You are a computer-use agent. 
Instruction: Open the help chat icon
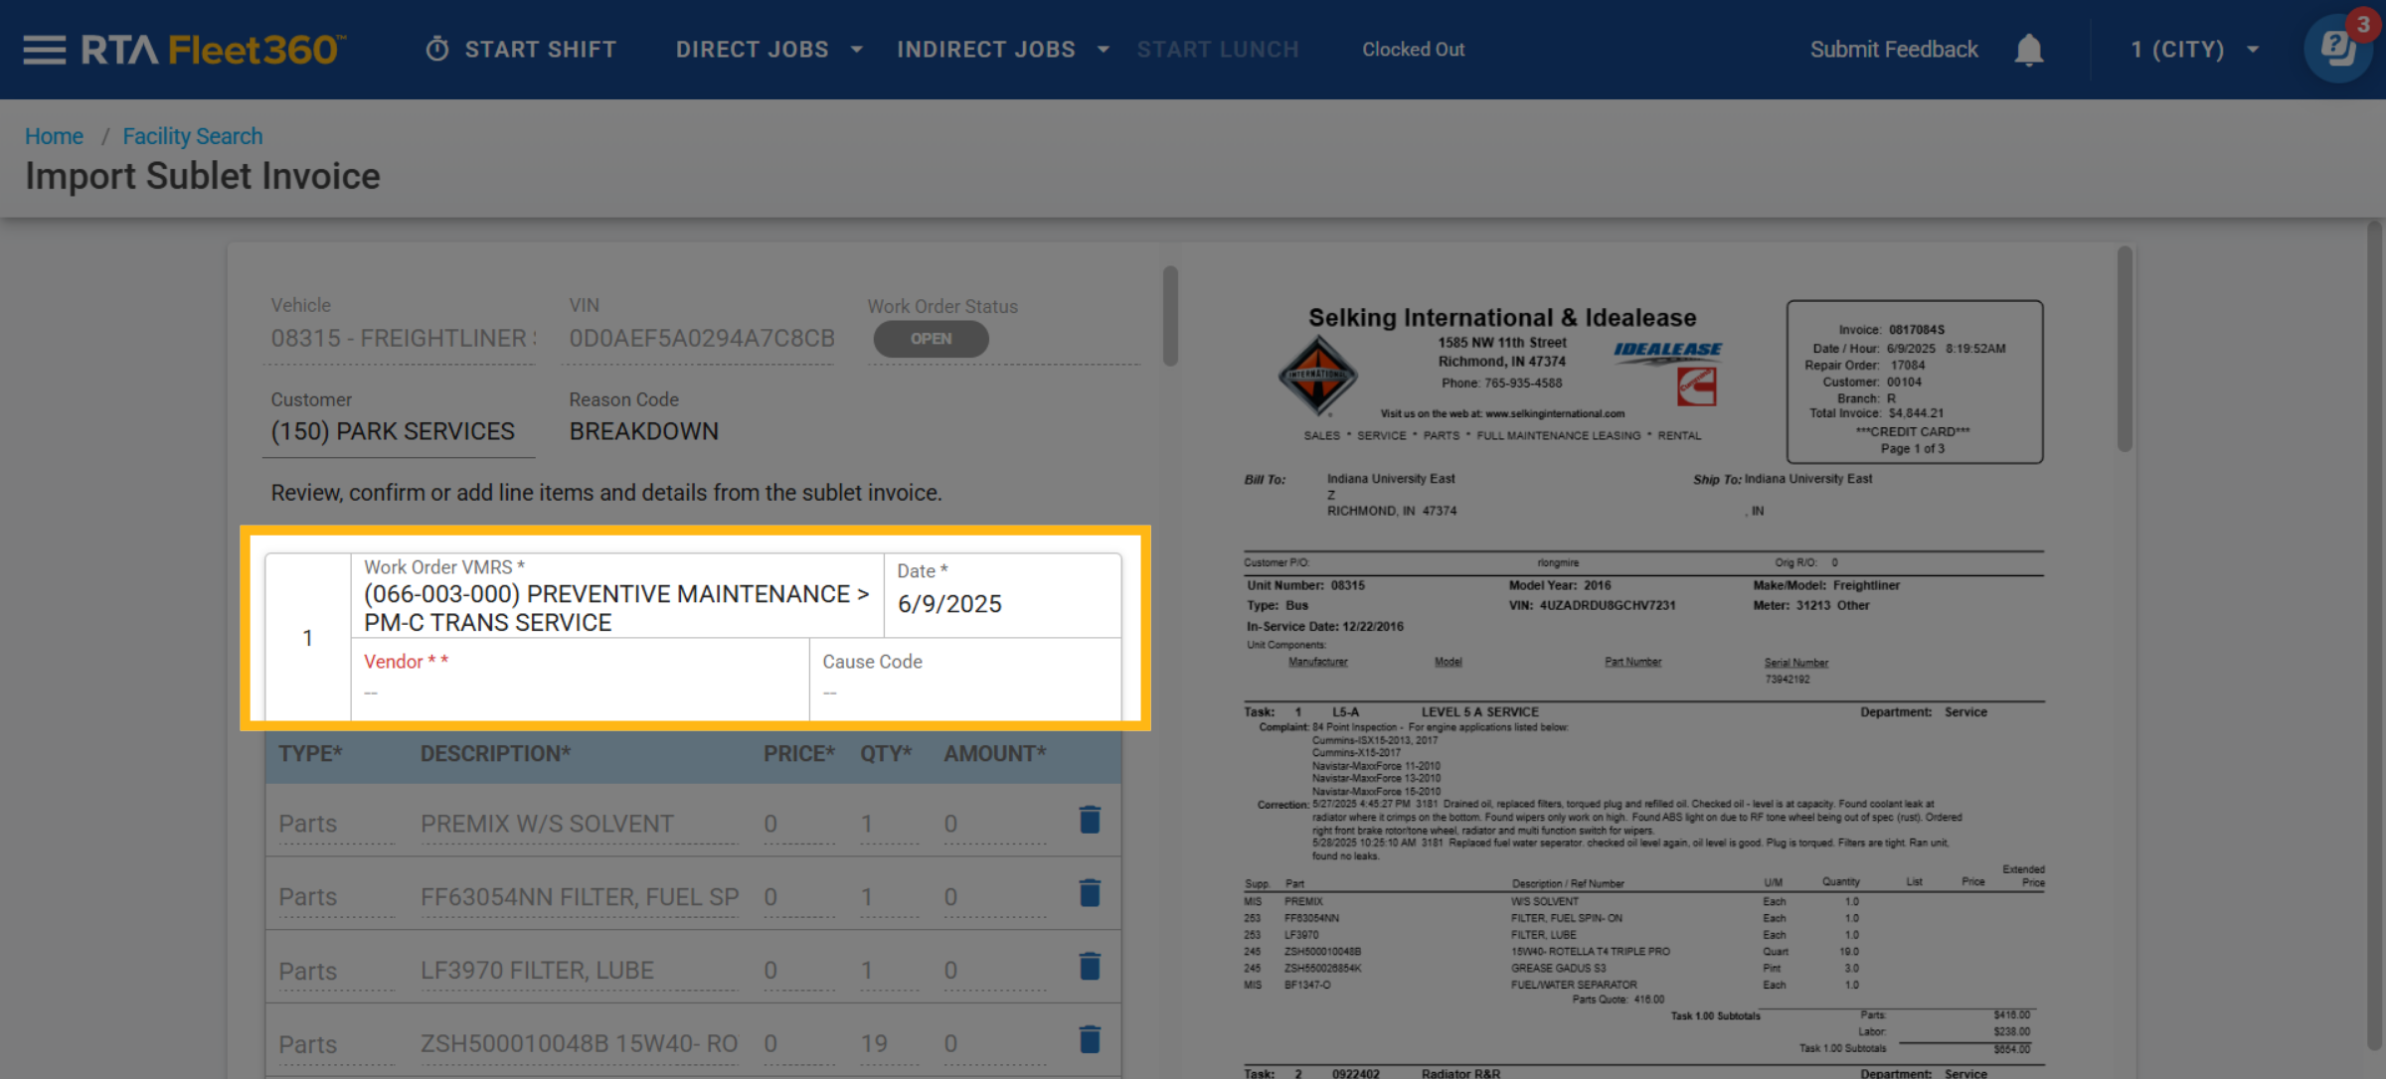tap(2337, 50)
